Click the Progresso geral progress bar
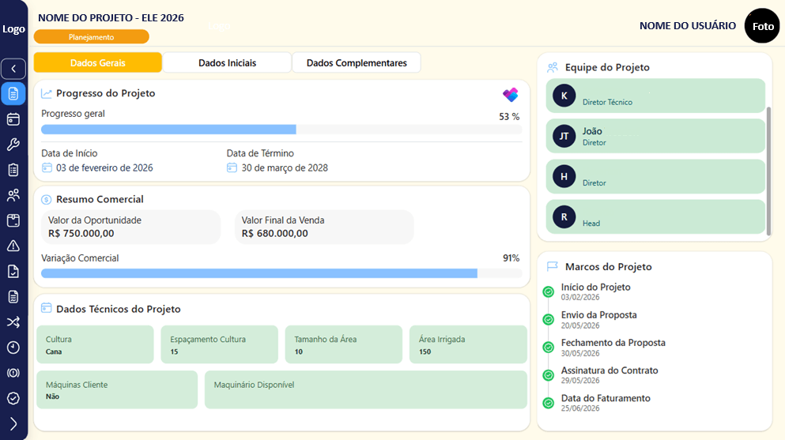 281,130
